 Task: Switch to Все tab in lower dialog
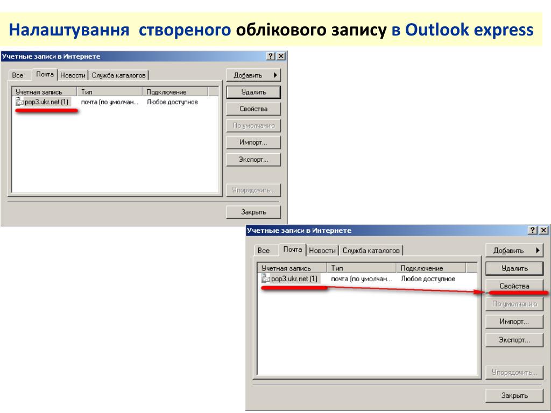click(x=264, y=251)
